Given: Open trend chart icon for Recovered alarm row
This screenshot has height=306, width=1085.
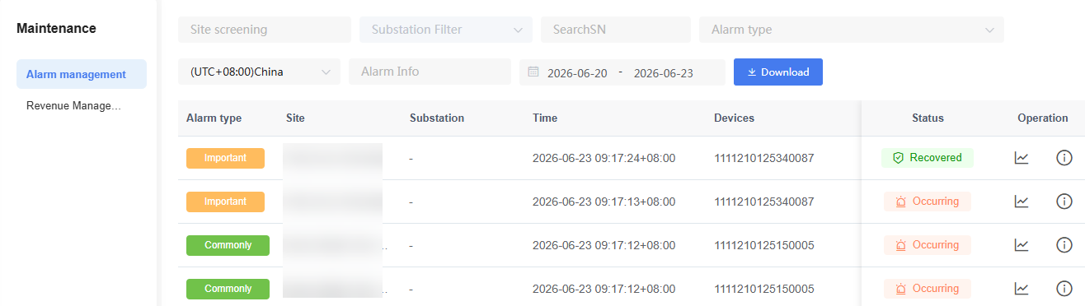Looking at the screenshot, I should tap(1022, 158).
